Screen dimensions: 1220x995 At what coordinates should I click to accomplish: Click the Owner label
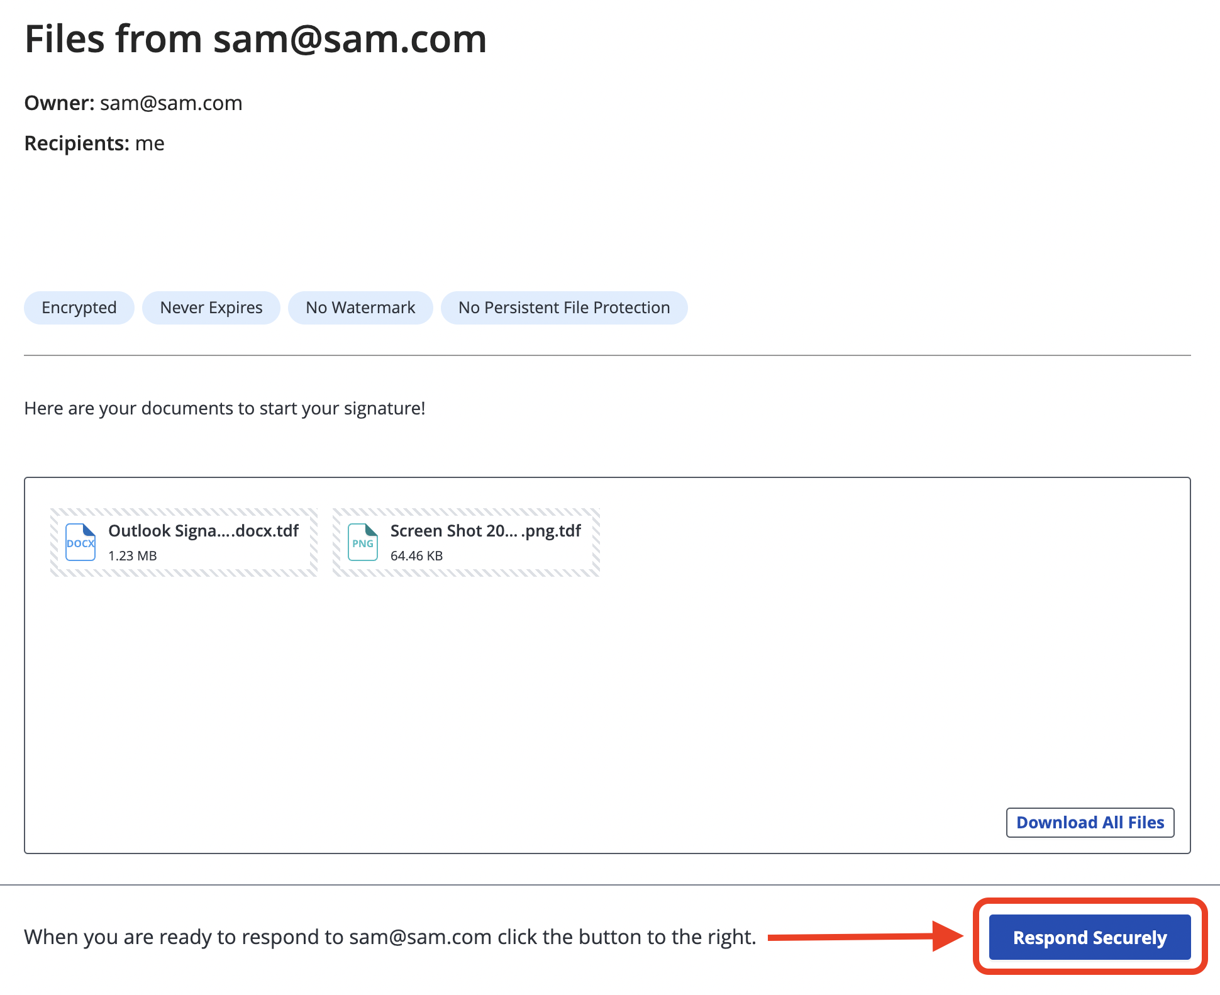[59, 103]
